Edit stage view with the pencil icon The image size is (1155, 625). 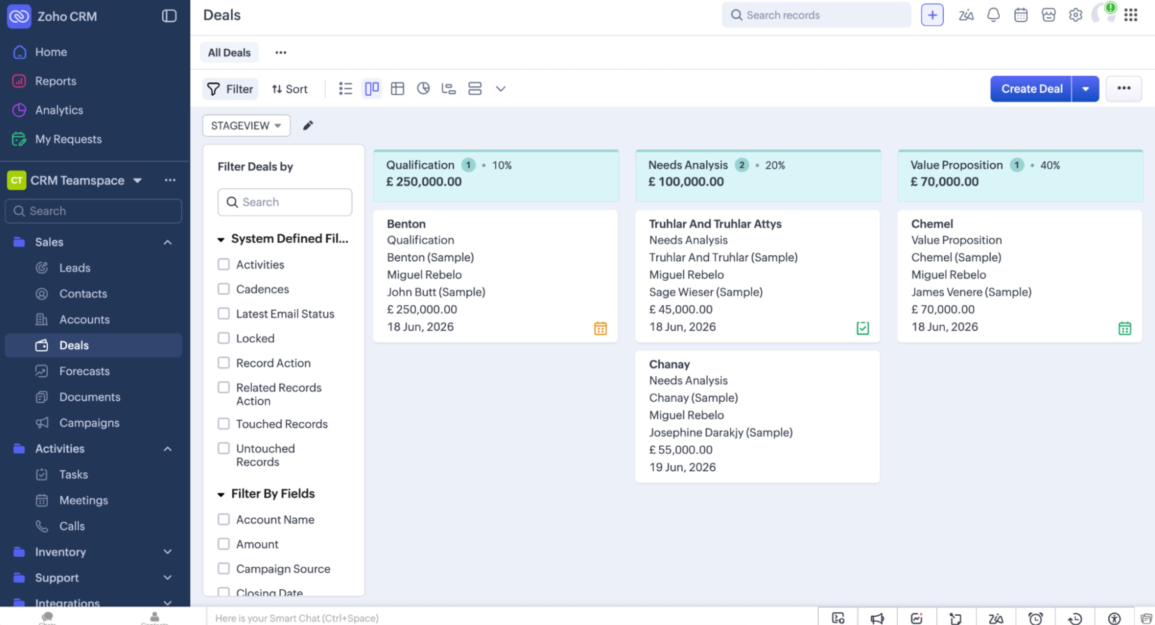pos(308,126)
